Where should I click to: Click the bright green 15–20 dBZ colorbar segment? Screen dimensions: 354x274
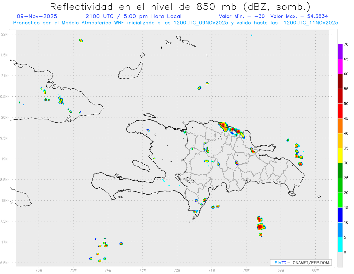click(340, 200)
